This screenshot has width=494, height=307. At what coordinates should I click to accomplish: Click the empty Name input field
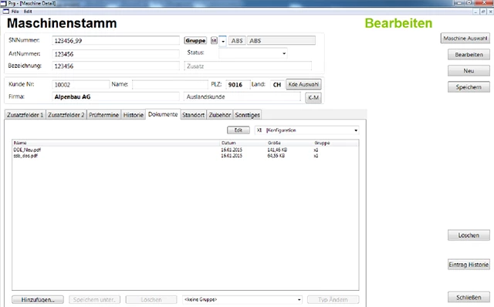(x=170, y=85)
